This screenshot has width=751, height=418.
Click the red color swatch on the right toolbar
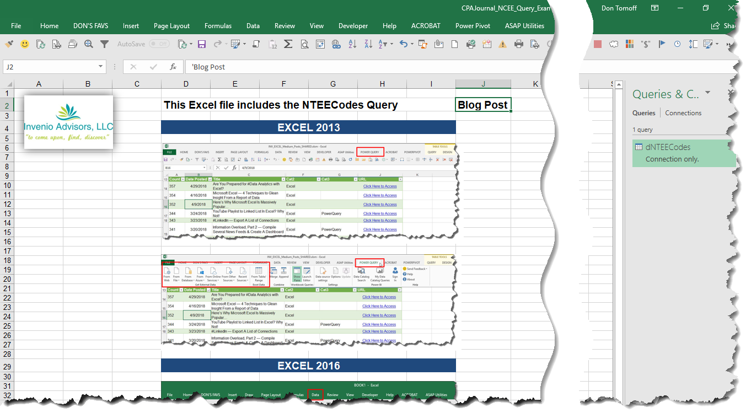597,44
